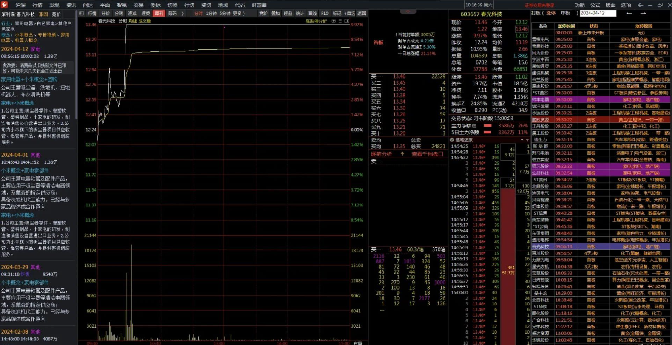
Task: Select the 宁波中百 row in the list
Action: pyautogui.click(x=601, y=59)
